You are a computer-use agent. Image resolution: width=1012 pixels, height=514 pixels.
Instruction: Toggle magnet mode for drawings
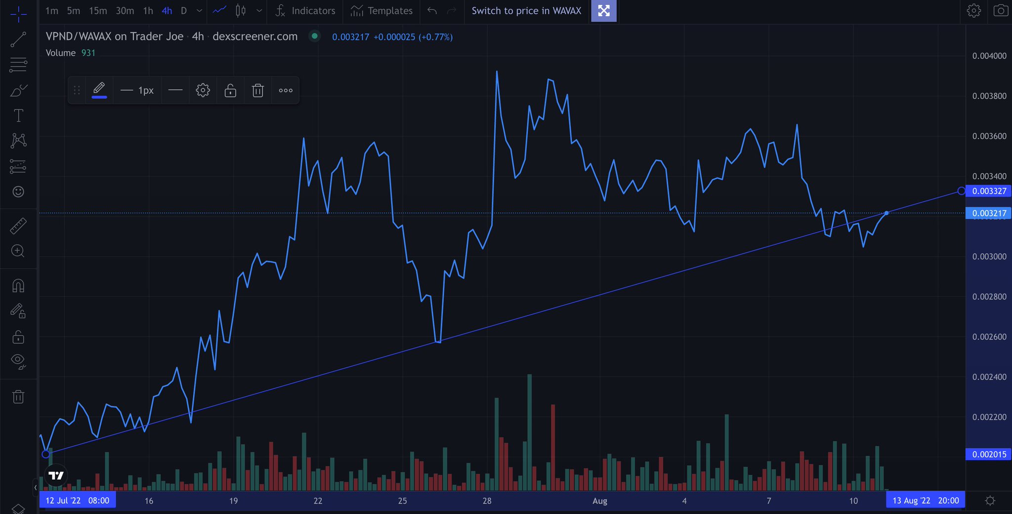tap(18, 286)
